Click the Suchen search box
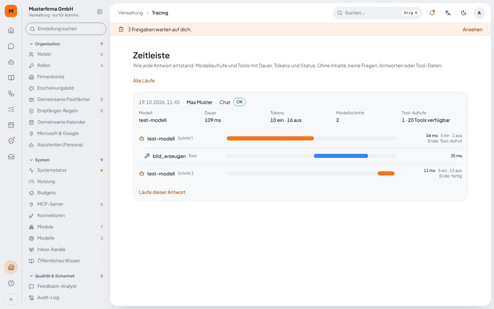The image size is (494, 309). pyautogui.click(x=377, y=13)
